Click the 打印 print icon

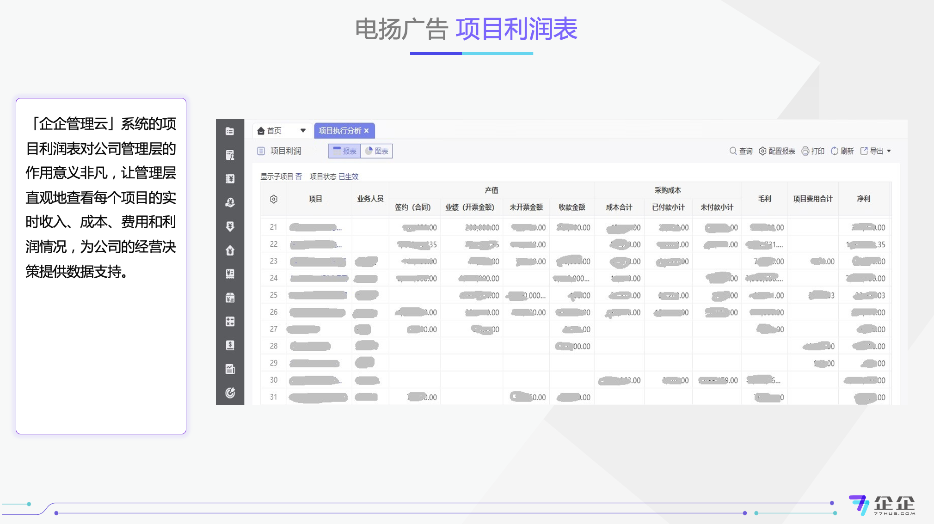[x=805, y=151]
